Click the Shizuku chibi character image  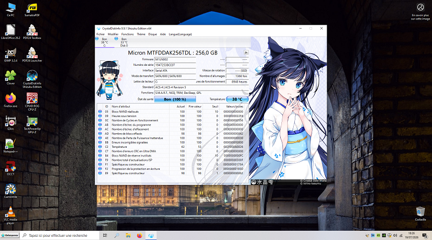(110, 80)
